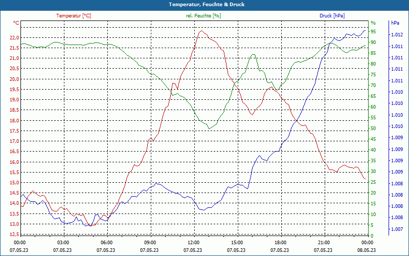Click the "13,0" temperature axis tick
Viewport: 409px width, 256px height.
coord(14,224)
